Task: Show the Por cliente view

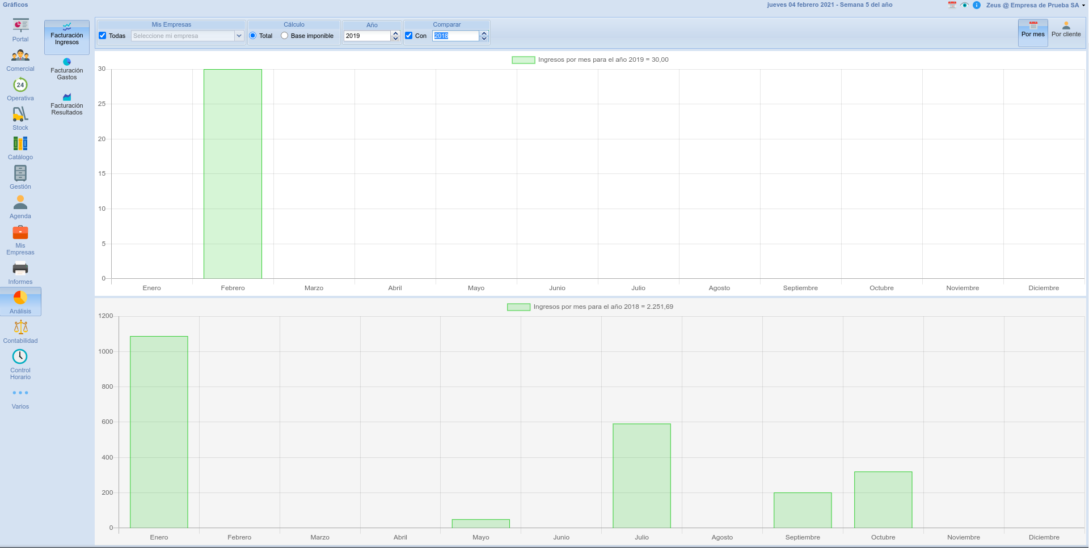Action: point(1066,30)
